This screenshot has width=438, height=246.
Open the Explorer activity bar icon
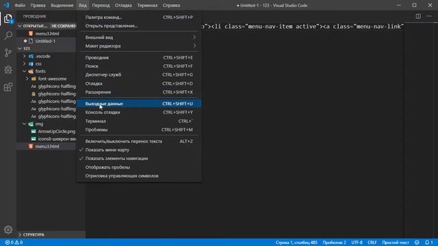[8, 19]
